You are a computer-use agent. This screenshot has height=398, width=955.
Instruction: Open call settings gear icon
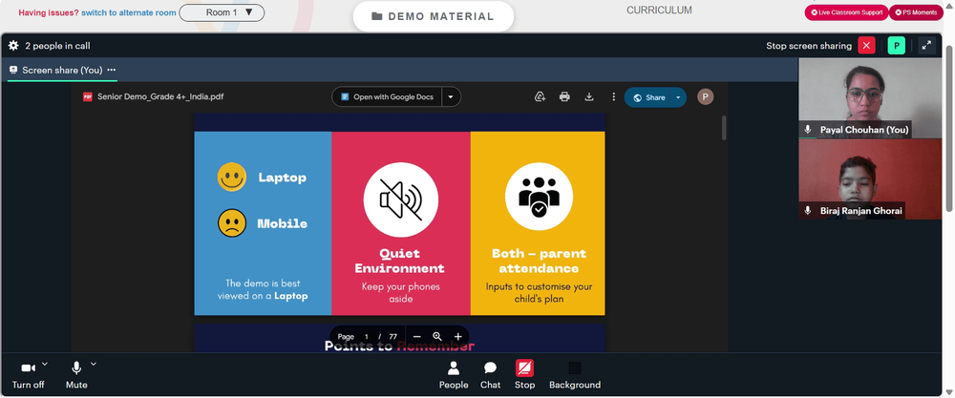pos(13,46)
